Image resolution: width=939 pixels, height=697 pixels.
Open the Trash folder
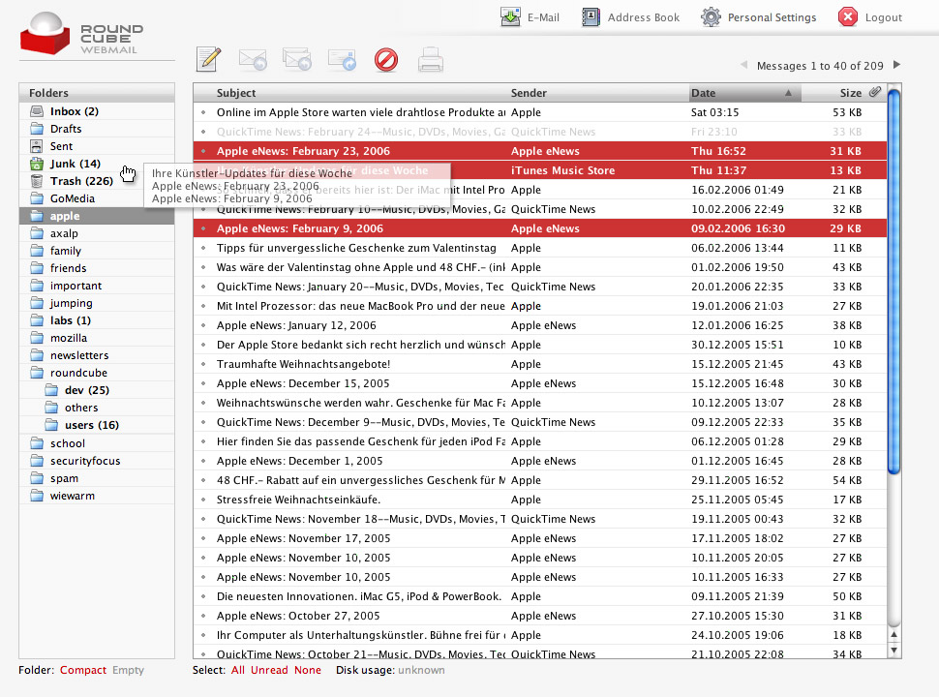coord(81,181)
